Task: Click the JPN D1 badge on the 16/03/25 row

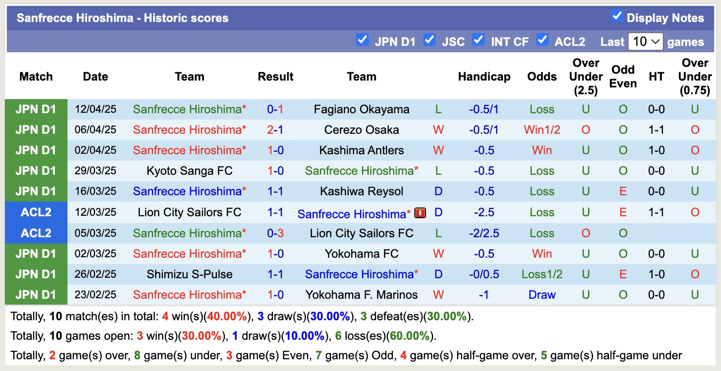Action: click(x=36, y=191)
